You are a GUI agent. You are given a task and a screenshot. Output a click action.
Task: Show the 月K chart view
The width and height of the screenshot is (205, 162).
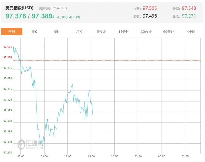(79, 32)
